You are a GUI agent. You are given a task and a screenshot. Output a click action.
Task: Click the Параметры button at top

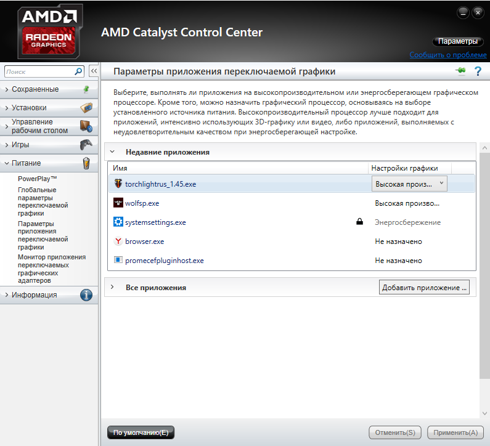click(458, 41)
